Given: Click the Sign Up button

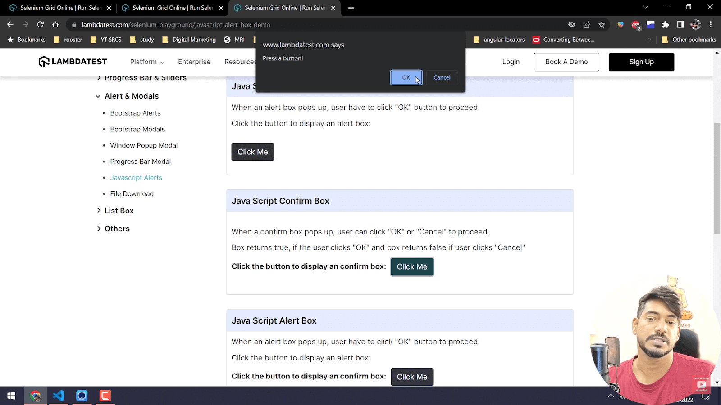Looking at the screenshot, I should (641, 62).
